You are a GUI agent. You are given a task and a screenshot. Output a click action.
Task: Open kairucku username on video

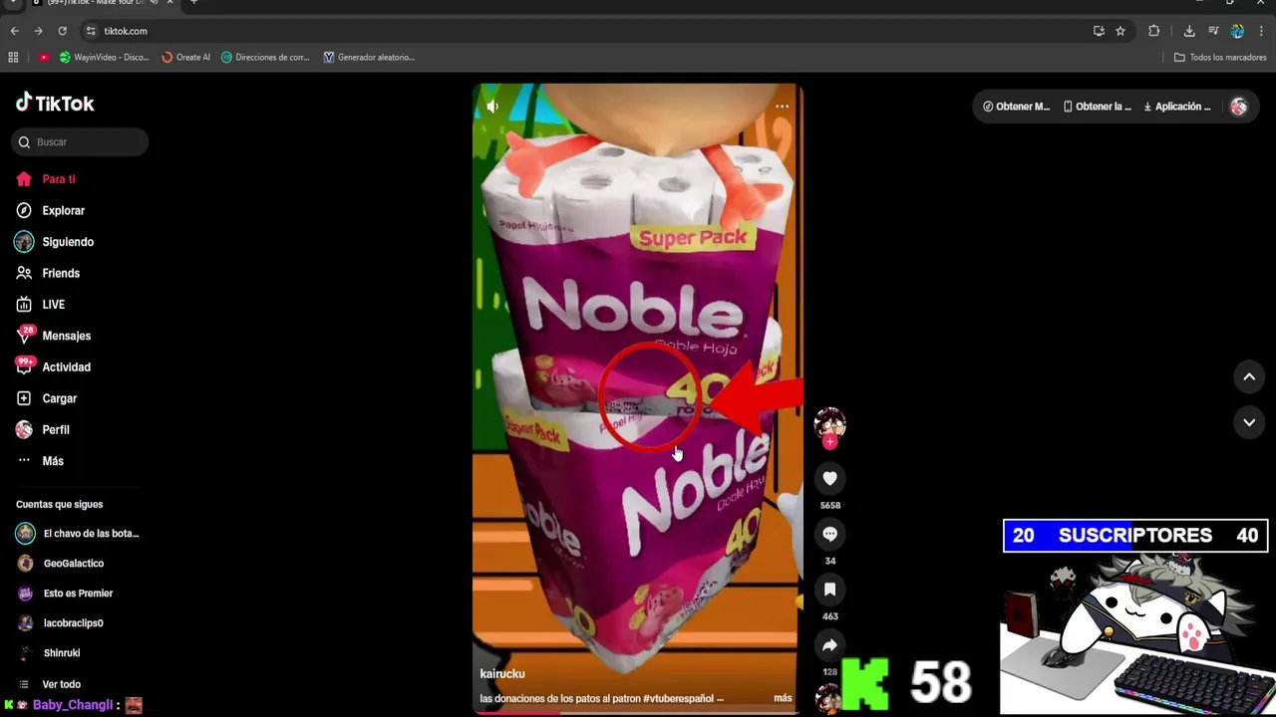[502, 674]
